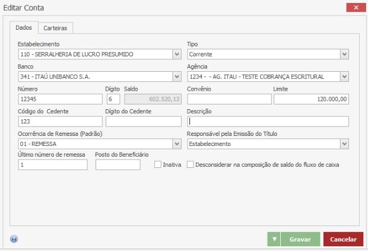Open the Tipo dropdown list
Screen dimensions: 368x251
point(344,55)
